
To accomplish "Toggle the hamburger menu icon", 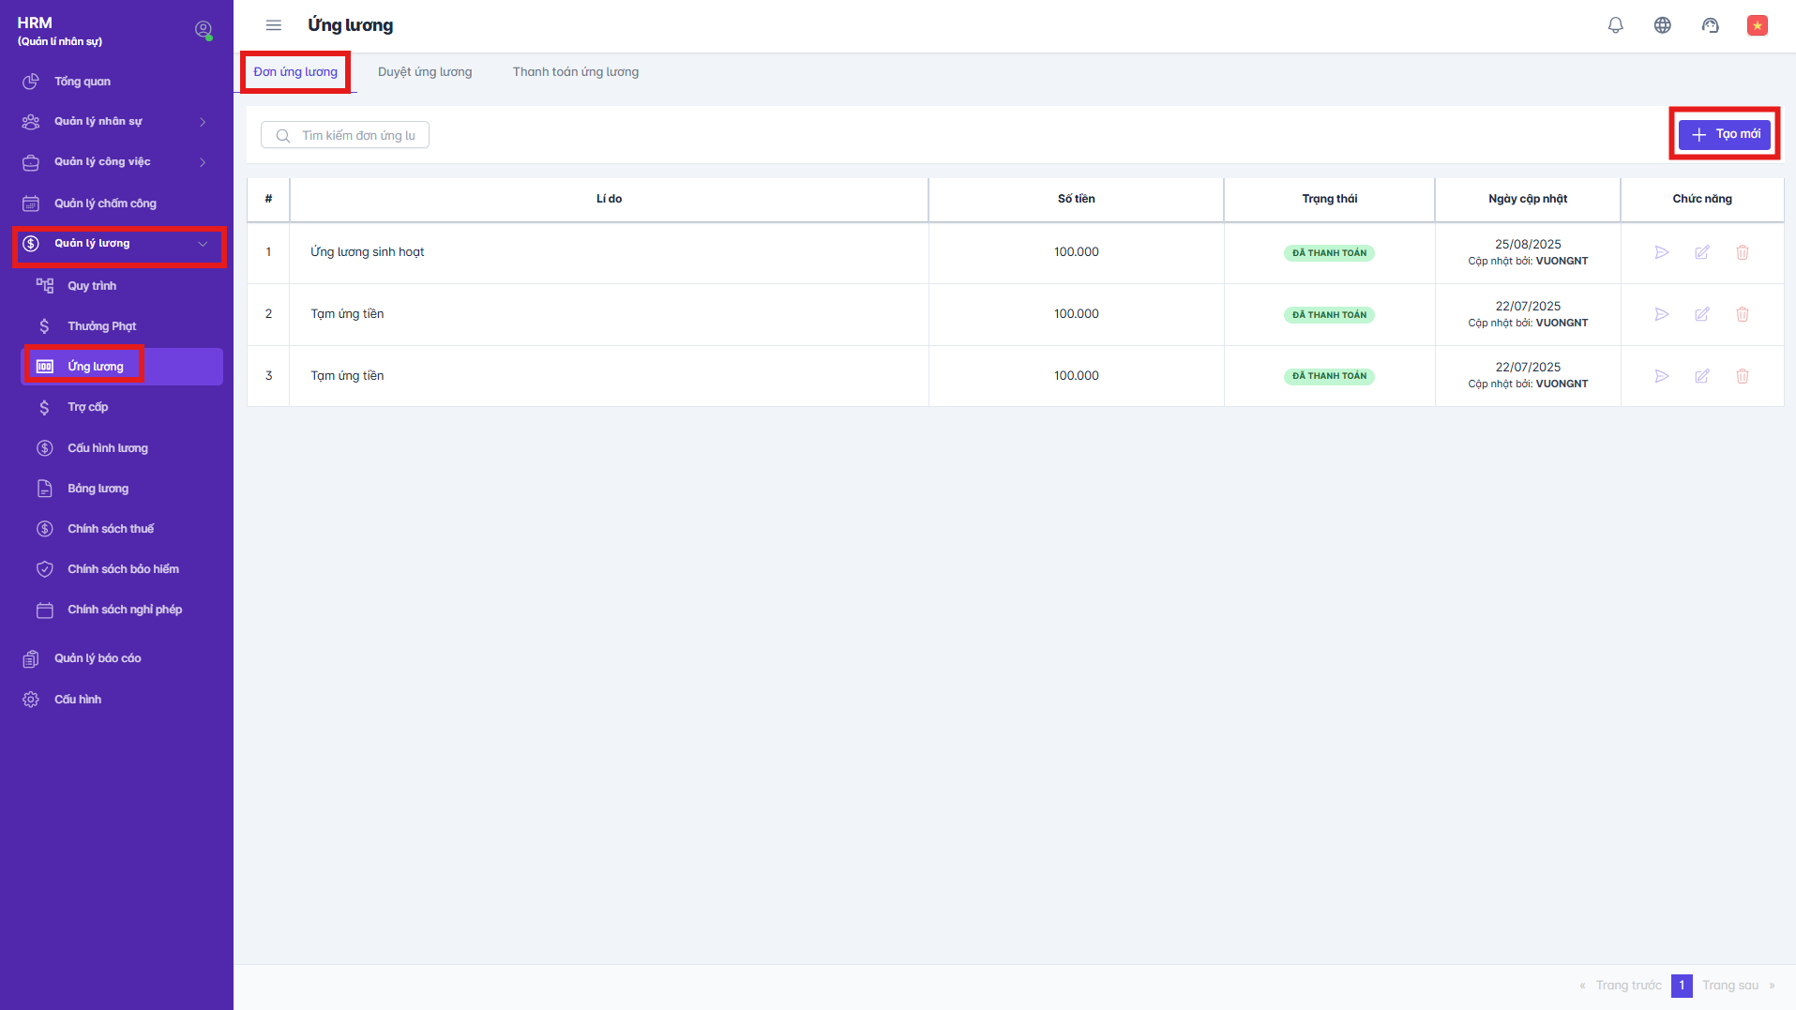I will point(273,25).
